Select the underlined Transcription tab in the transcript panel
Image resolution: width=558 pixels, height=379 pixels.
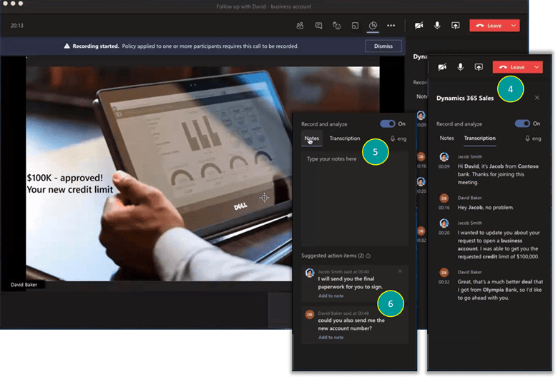[x=480, y=138]
